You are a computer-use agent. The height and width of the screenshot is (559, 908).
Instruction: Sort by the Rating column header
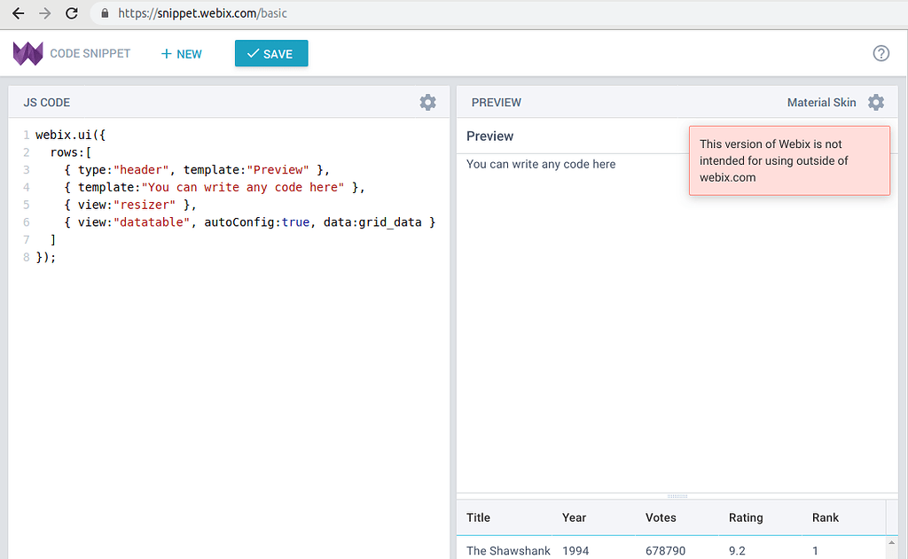(760, 517)
